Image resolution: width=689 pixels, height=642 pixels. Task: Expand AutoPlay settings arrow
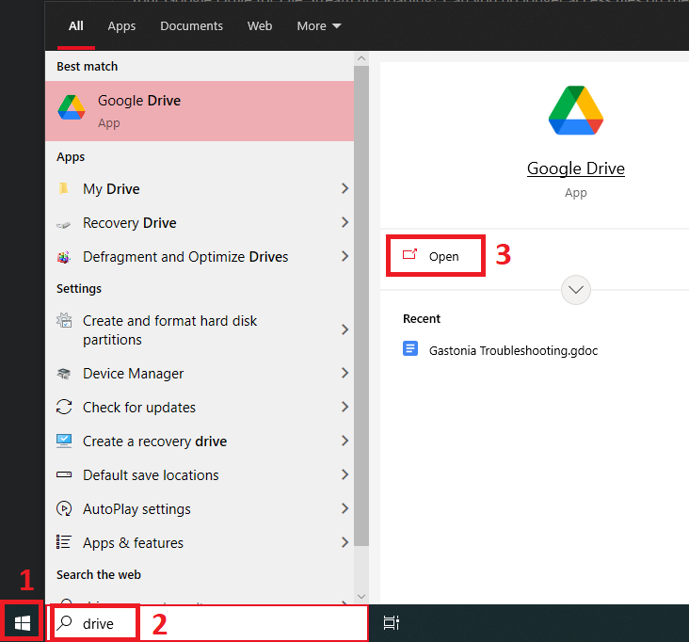point(344,508)
